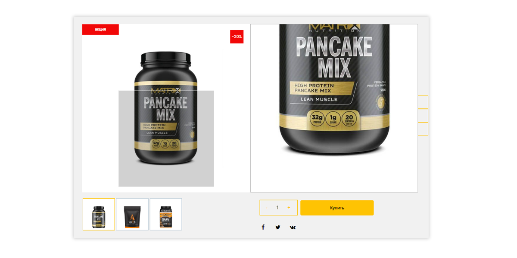Click the top yellow-outlined box at right edge
Image resolution: width=517 pixels, height=258 pixels.
click(x=423, y=102)
